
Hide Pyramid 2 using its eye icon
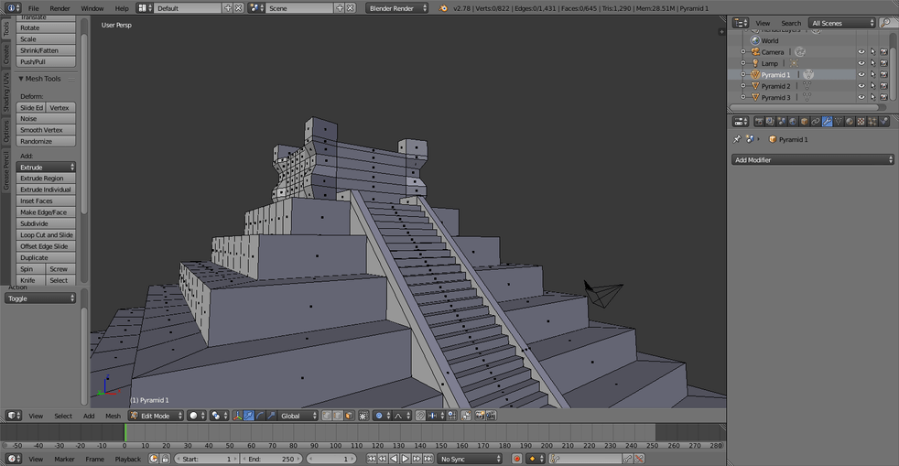861,86
